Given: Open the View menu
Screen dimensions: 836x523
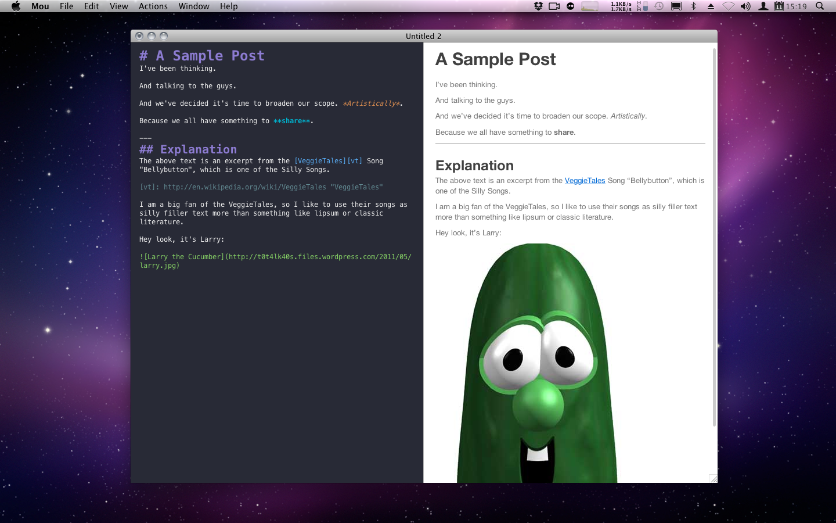Looking at the screenshot, I should [x=118, y=6].
